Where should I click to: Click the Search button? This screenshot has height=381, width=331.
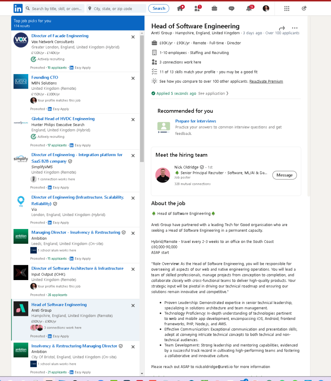(159, 8)
